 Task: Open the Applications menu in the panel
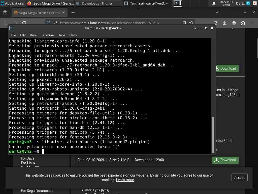[12, 3]
